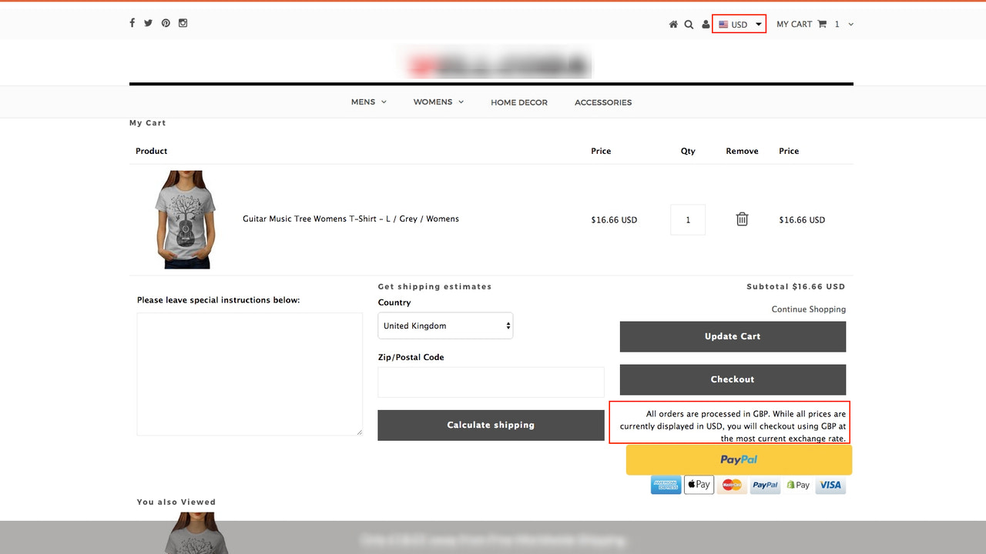The height and width of the screenshot is (554, 986).
Task: Select the Apple Pay payment badge
Action: coord(699,485)
